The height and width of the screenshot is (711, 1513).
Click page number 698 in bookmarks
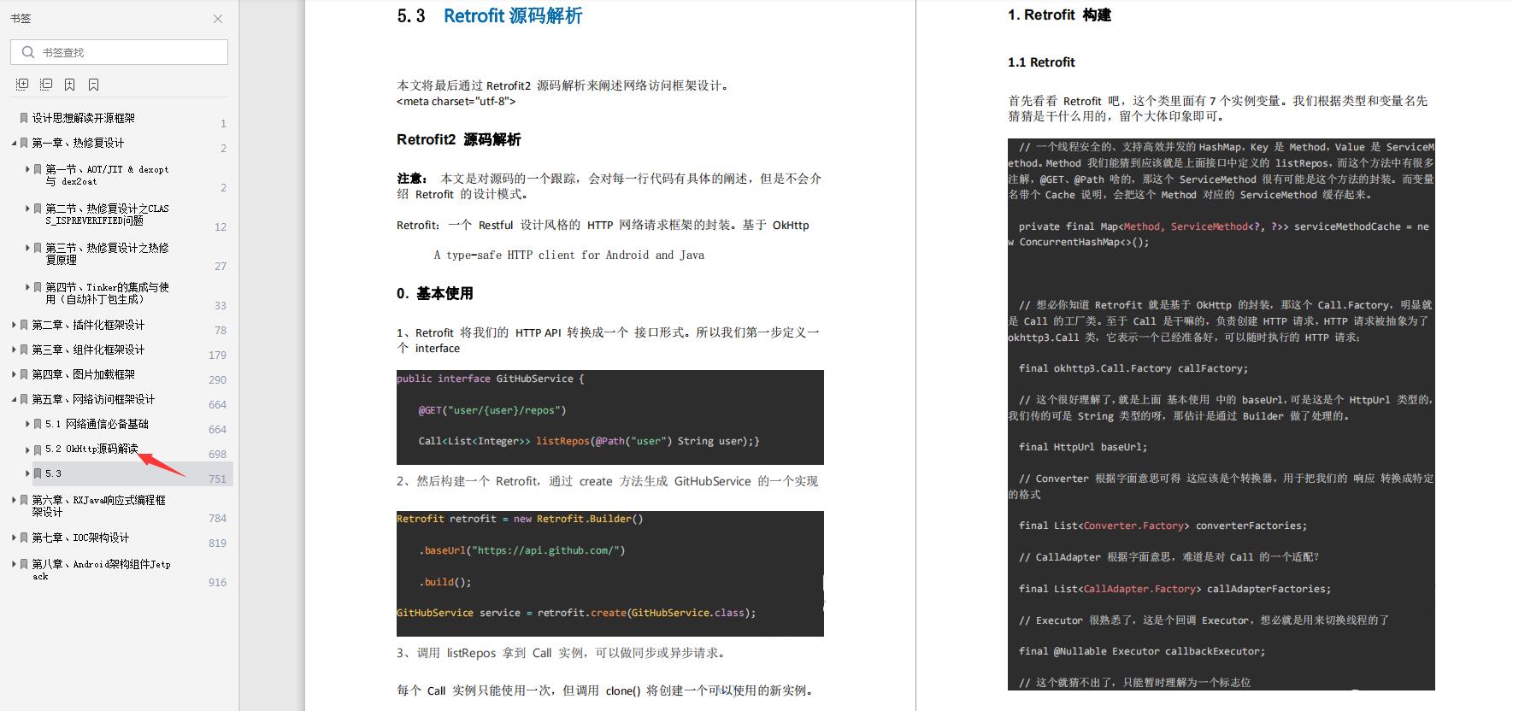point(217,454)
